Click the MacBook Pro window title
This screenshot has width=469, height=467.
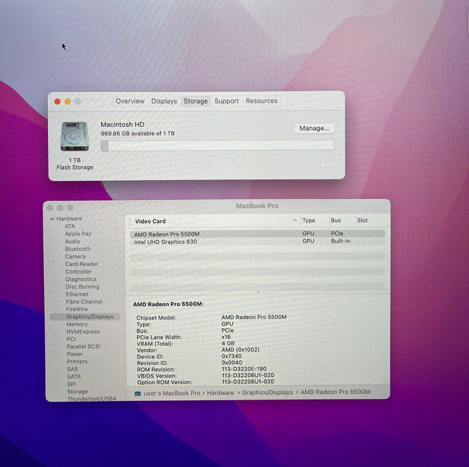[257, 205]
